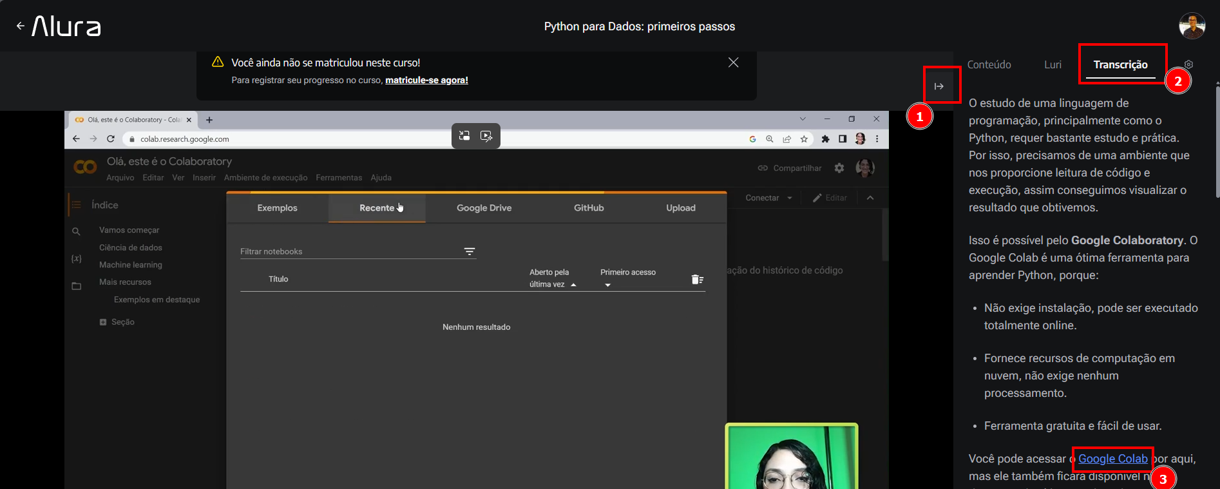This screenshot has height=489, width=1220.
Task: Click the Alura logo
Action: [x=66, y=26]
